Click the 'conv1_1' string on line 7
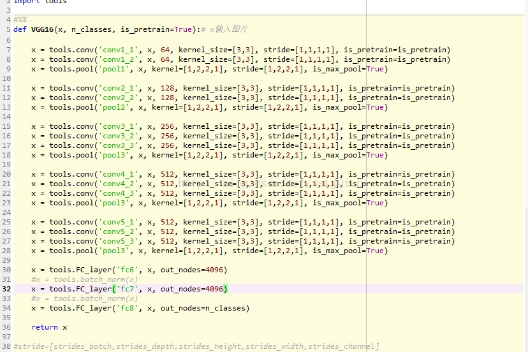528x352 pixels. tap(118, 50)
